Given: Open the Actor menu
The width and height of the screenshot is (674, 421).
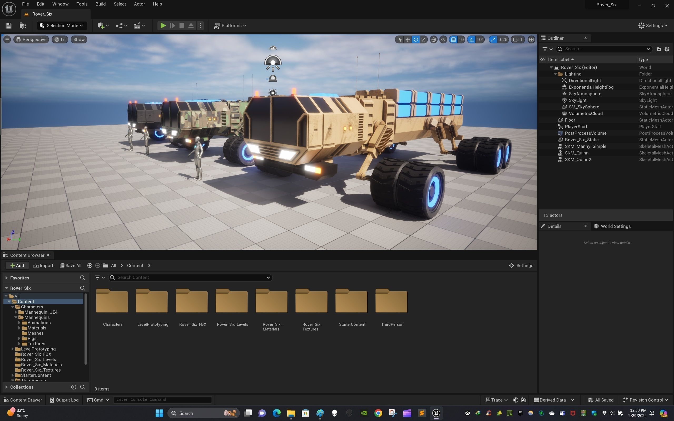Looking at the screenshot, I should tap(139, 4).
